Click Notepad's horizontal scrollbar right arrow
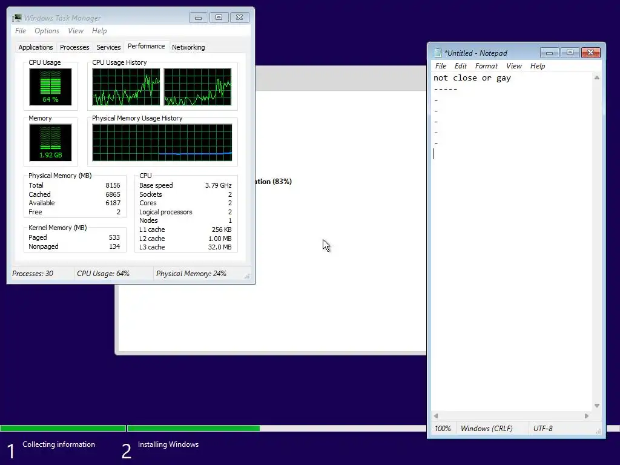Image resolution: width=620 pixels, height=465 pixels. (587, 415)
